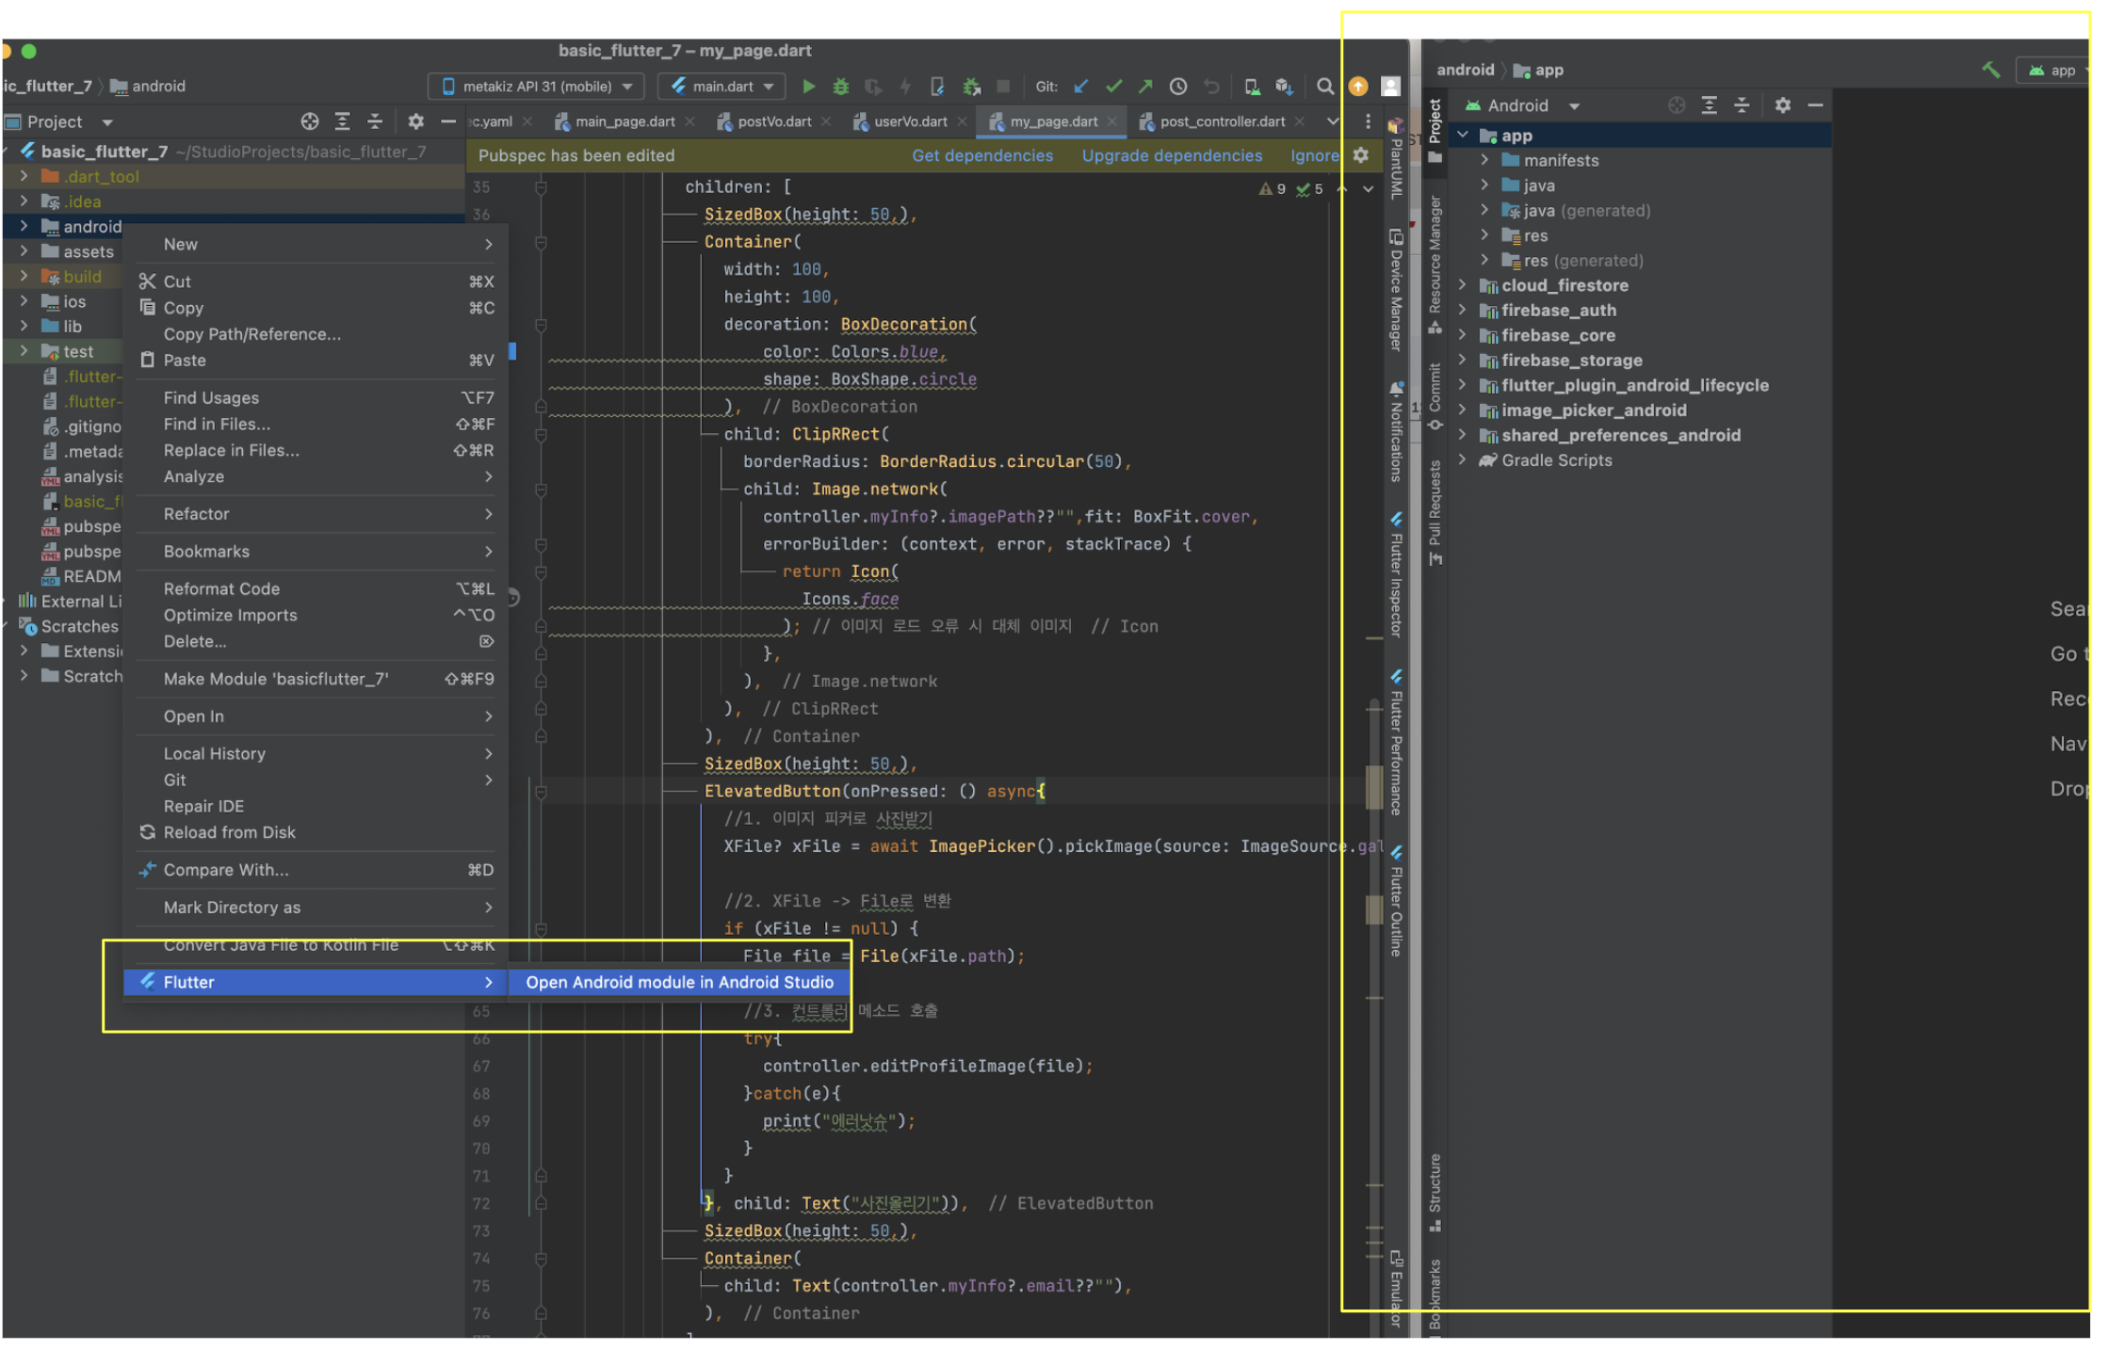Click the Get dependencies link
This screenshot has width=2125, height=1350.
pos(981,155)
